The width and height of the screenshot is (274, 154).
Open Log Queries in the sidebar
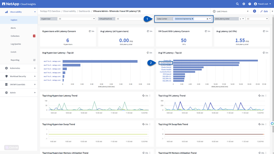16,44
